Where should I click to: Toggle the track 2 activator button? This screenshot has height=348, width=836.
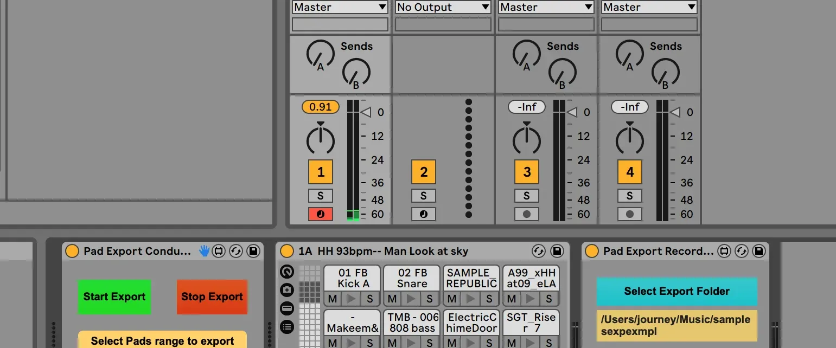(424, 172)
